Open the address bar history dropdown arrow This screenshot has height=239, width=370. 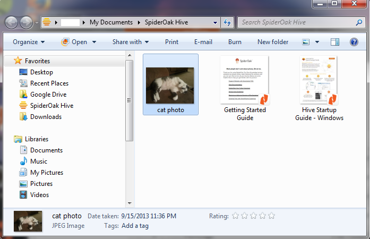click(x=215, y=23)
